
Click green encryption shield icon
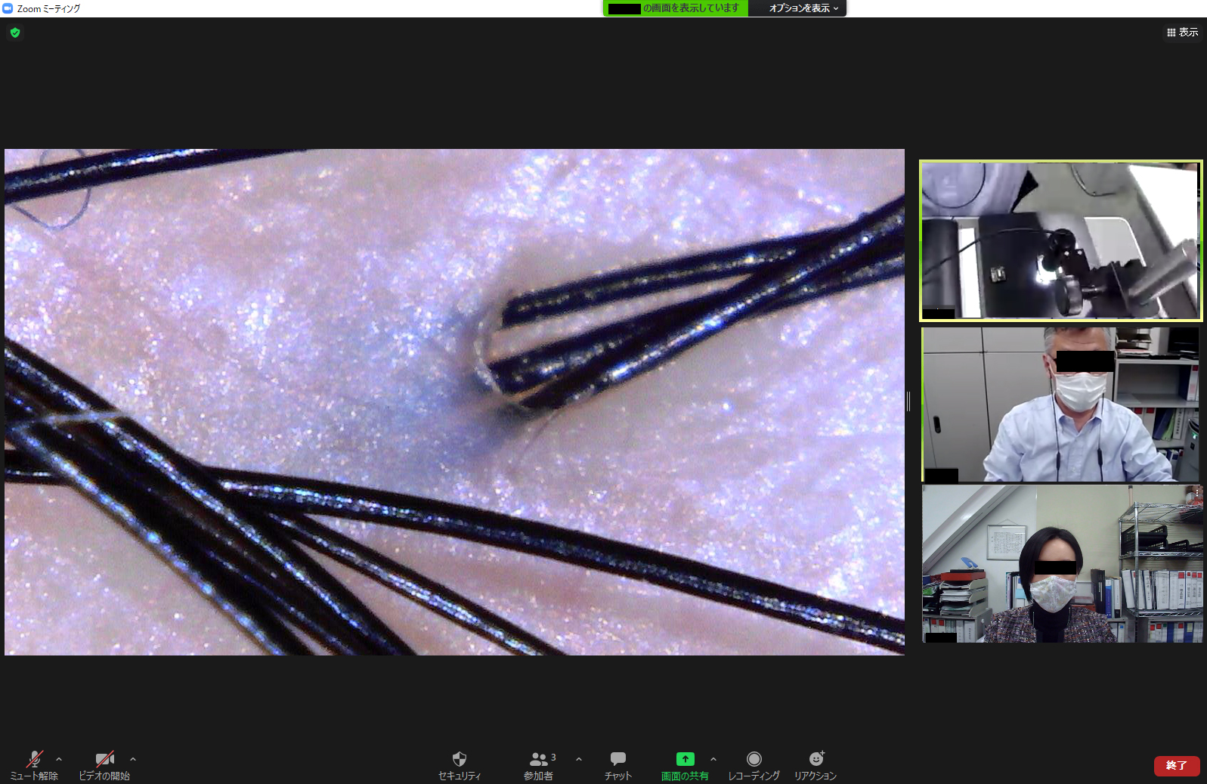(15, 33)
